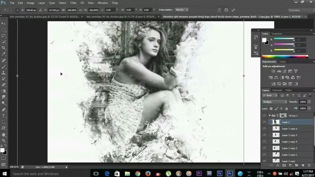Screen dimensions: 315x177
Task: Delete layer using the trash icon
Action: pos(309,165)
